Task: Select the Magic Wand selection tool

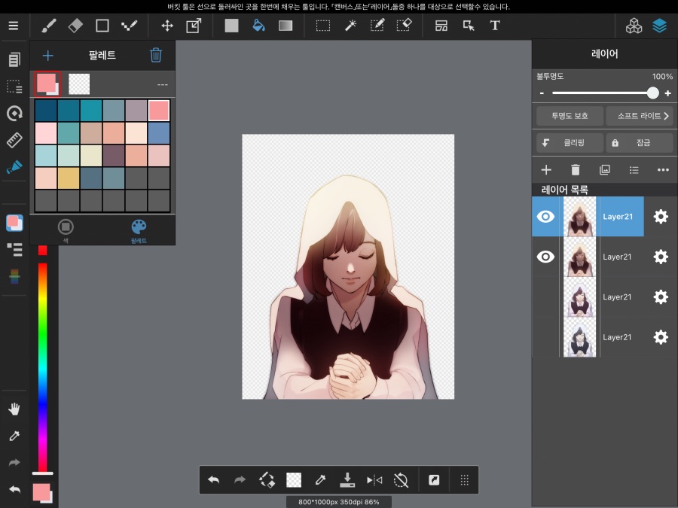Action: [x=350, y=25]
